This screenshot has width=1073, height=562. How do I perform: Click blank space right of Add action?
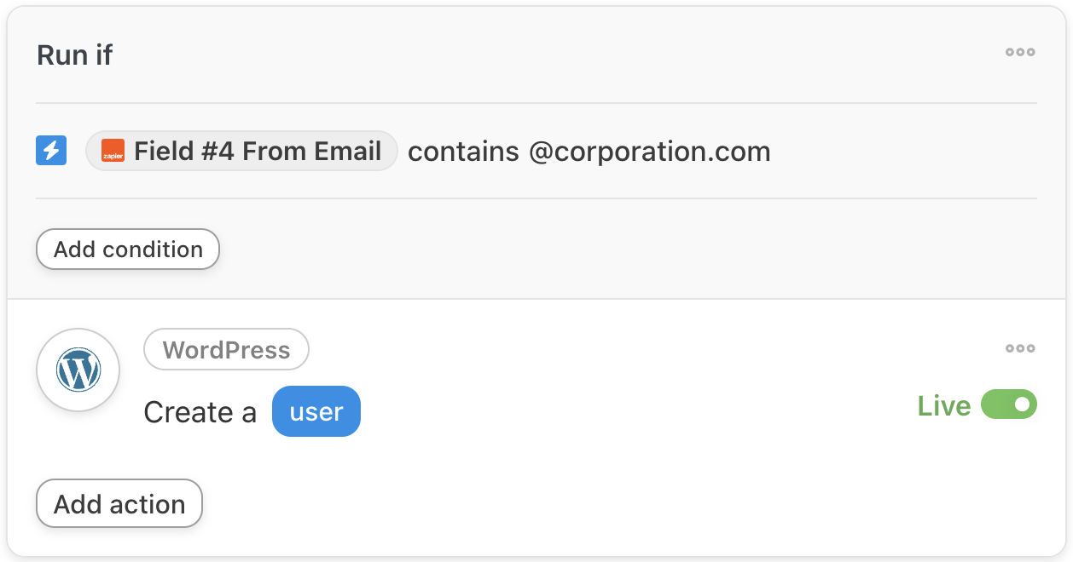point(597,504)
